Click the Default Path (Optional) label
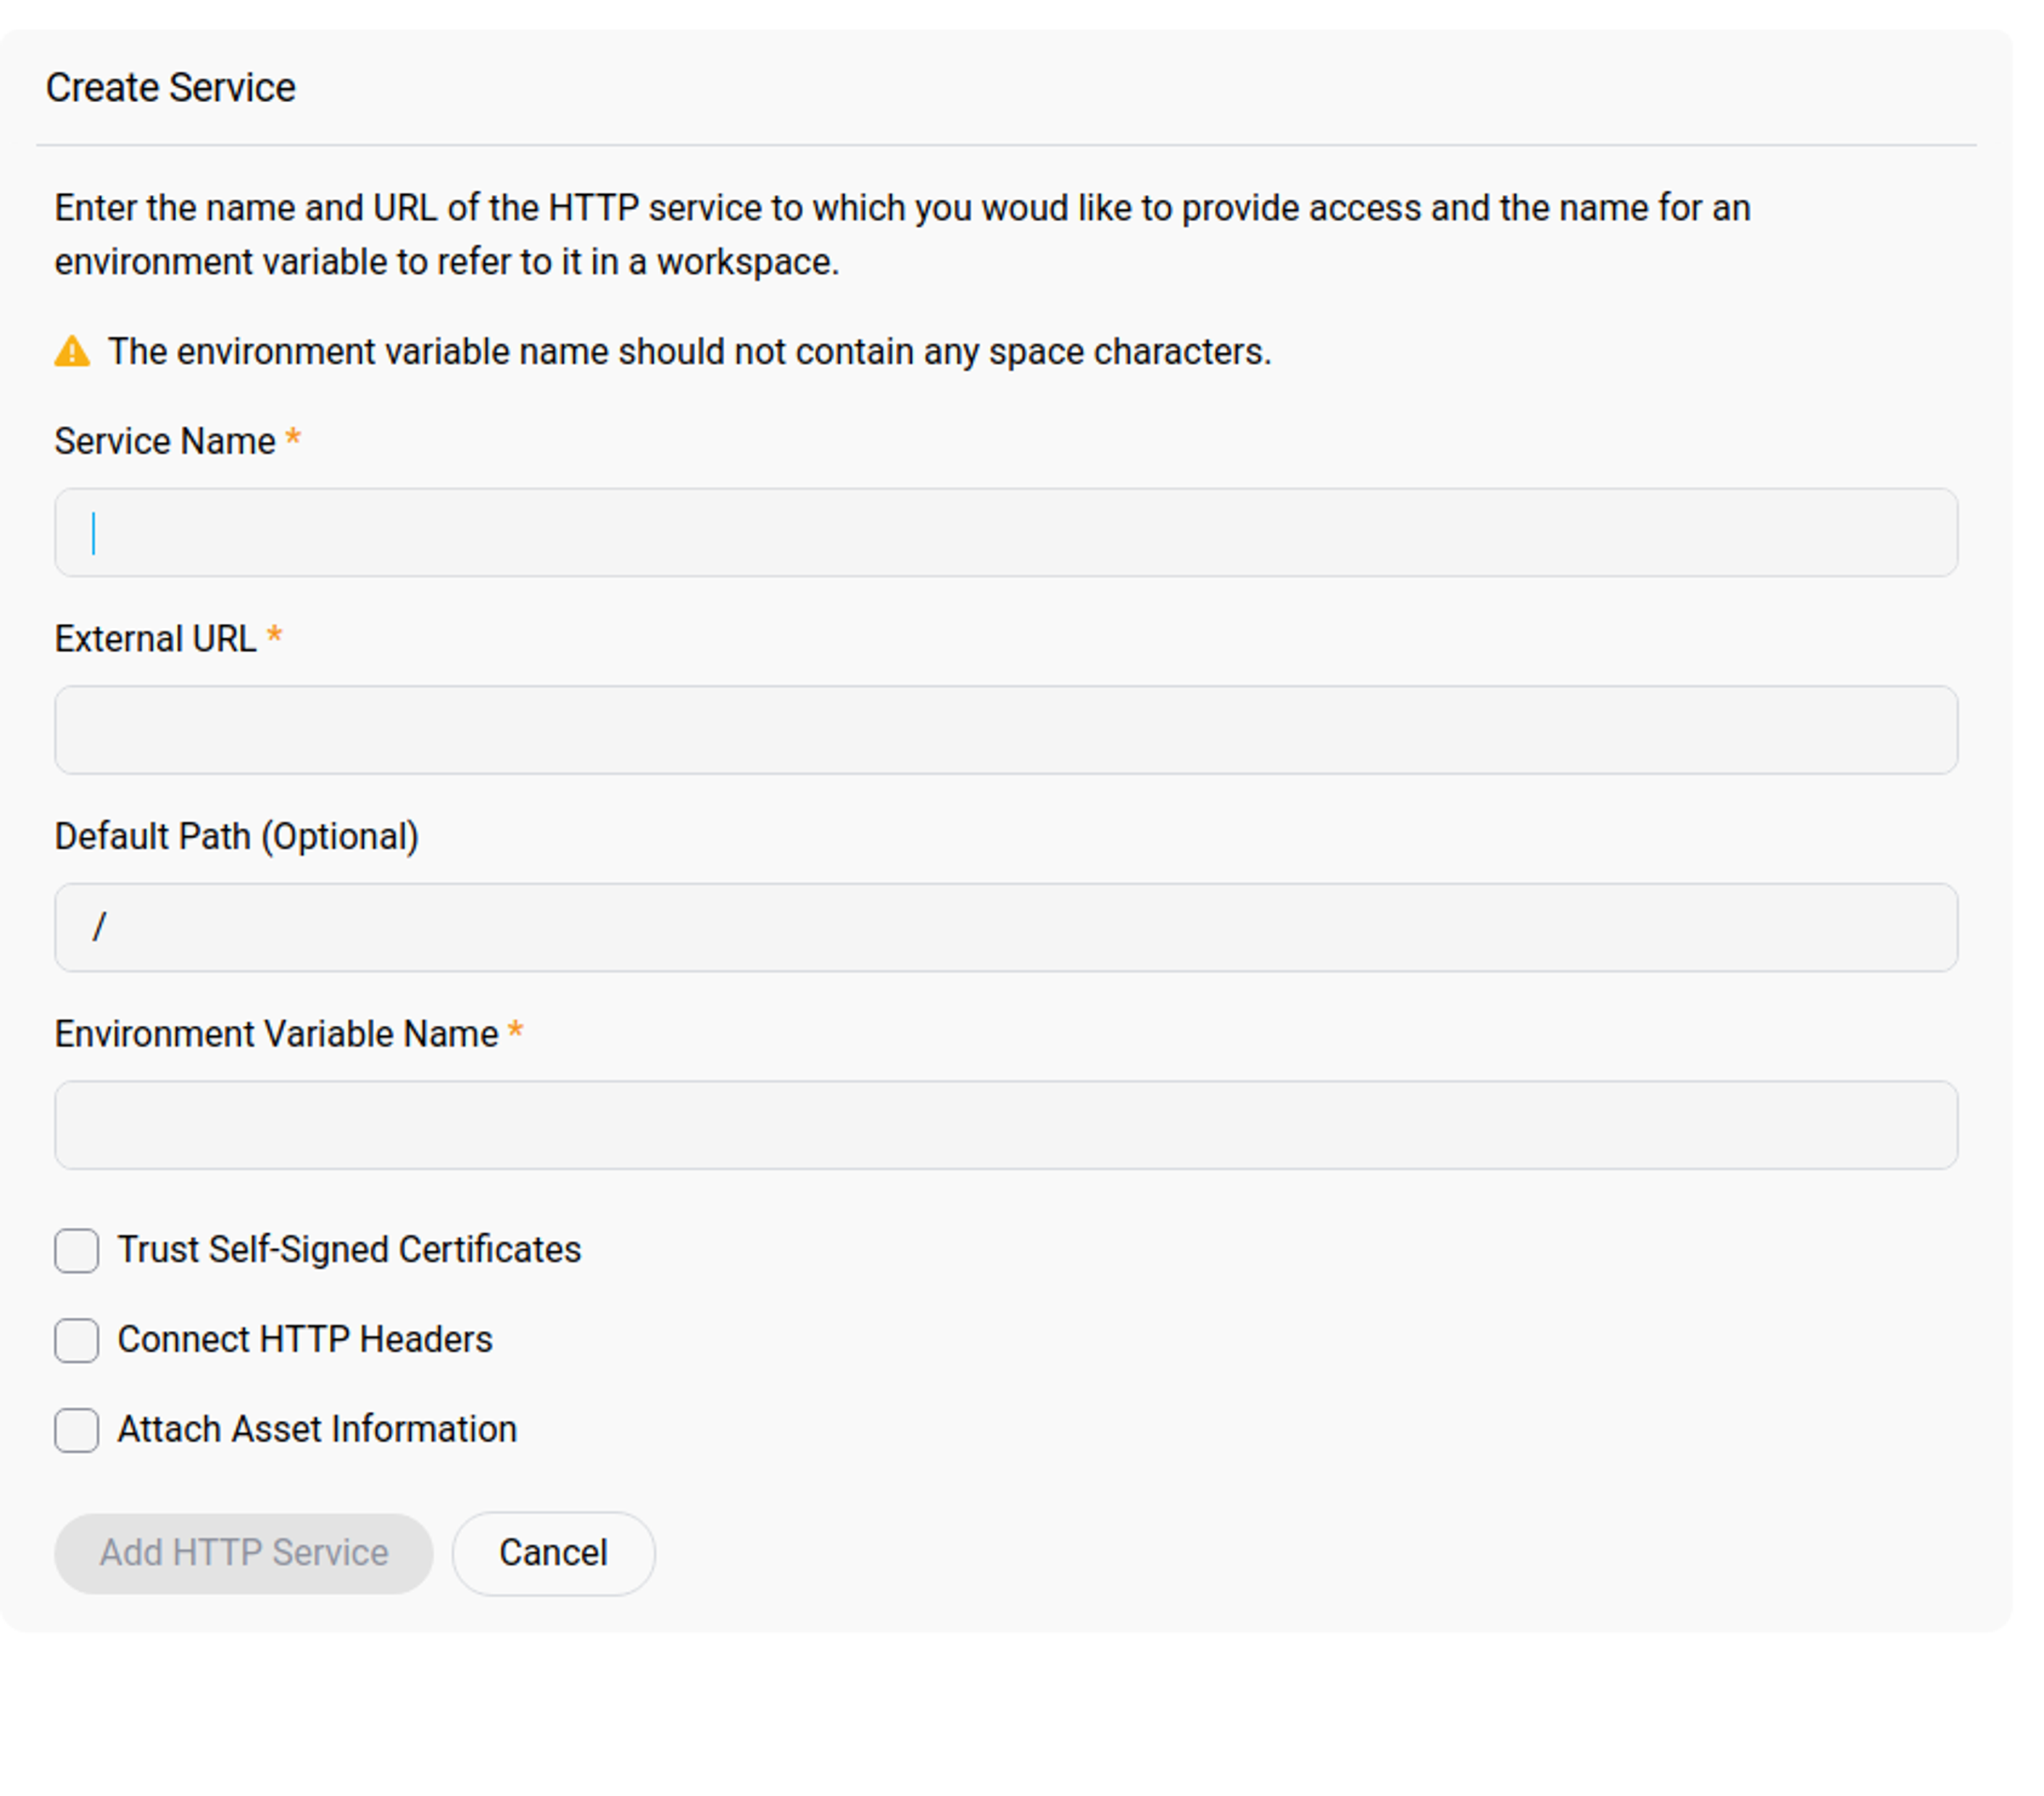The height and width of the screenshot is (1796, 2044). pos(236,837)
